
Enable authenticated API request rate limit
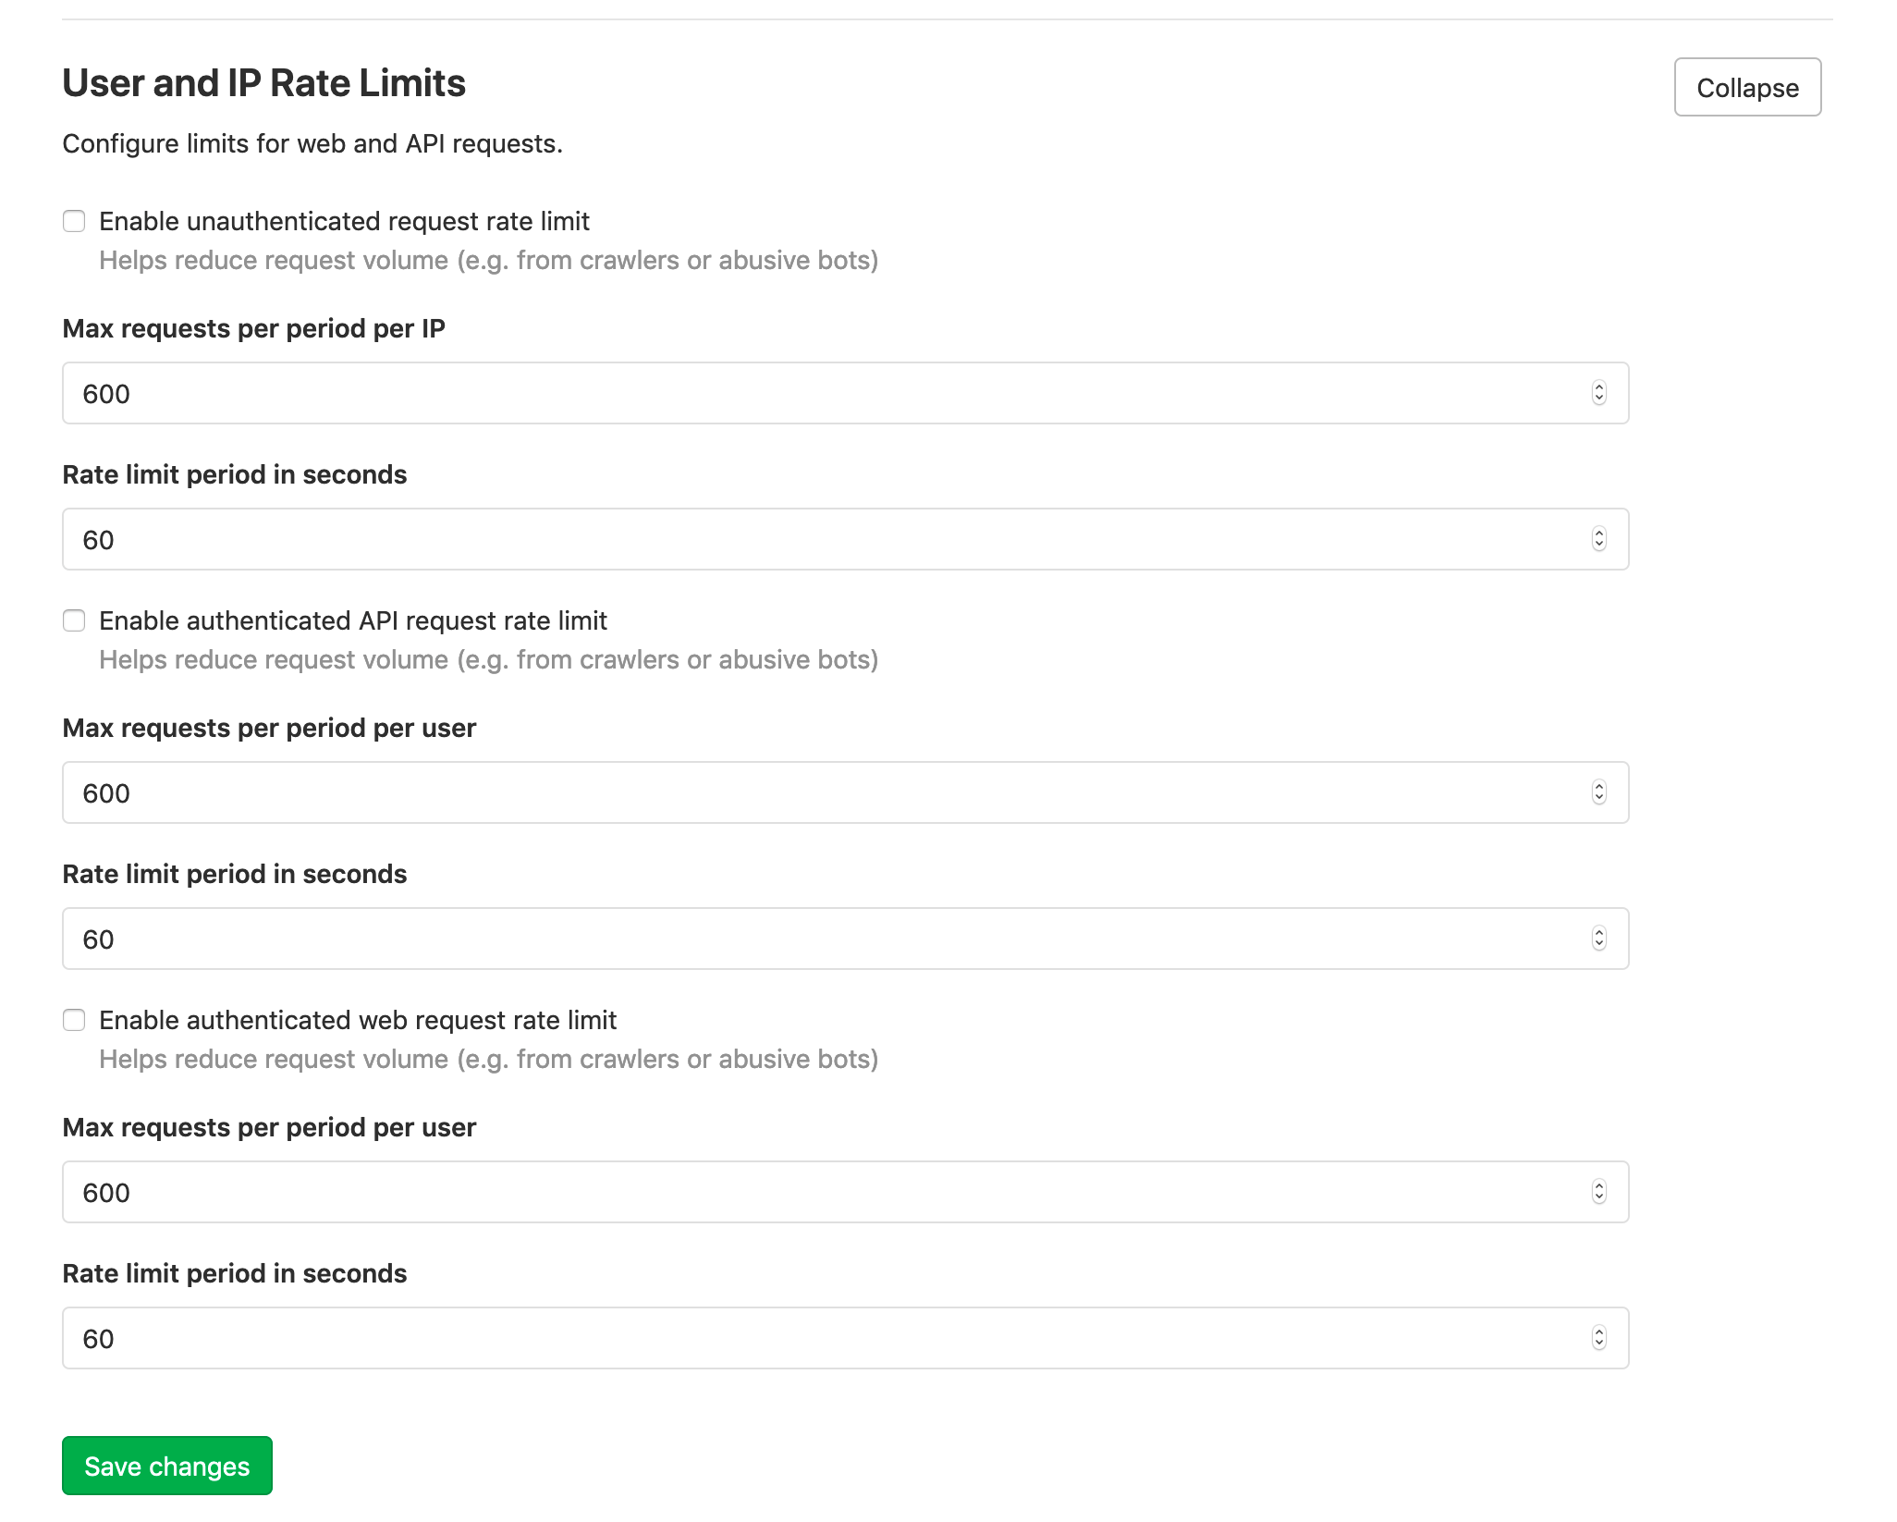[74, 620]
